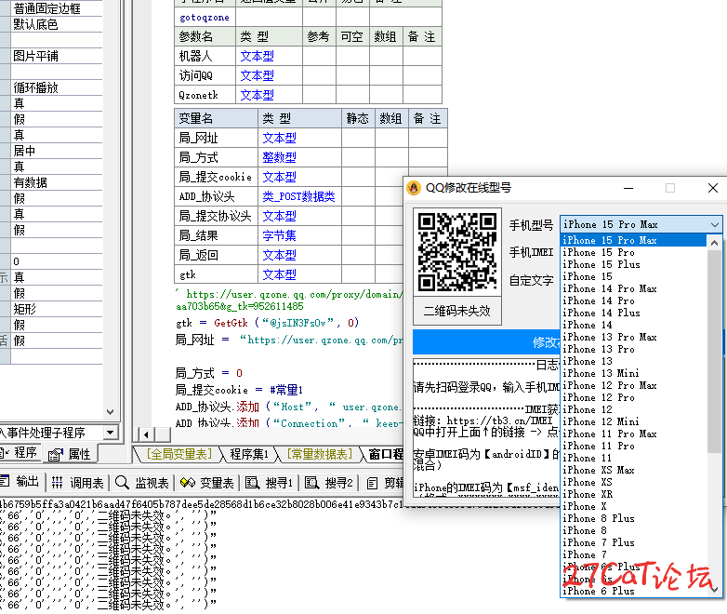727x614 pixels.
Task: Switch to the 程序集1 tab
Action: point(249,454)
